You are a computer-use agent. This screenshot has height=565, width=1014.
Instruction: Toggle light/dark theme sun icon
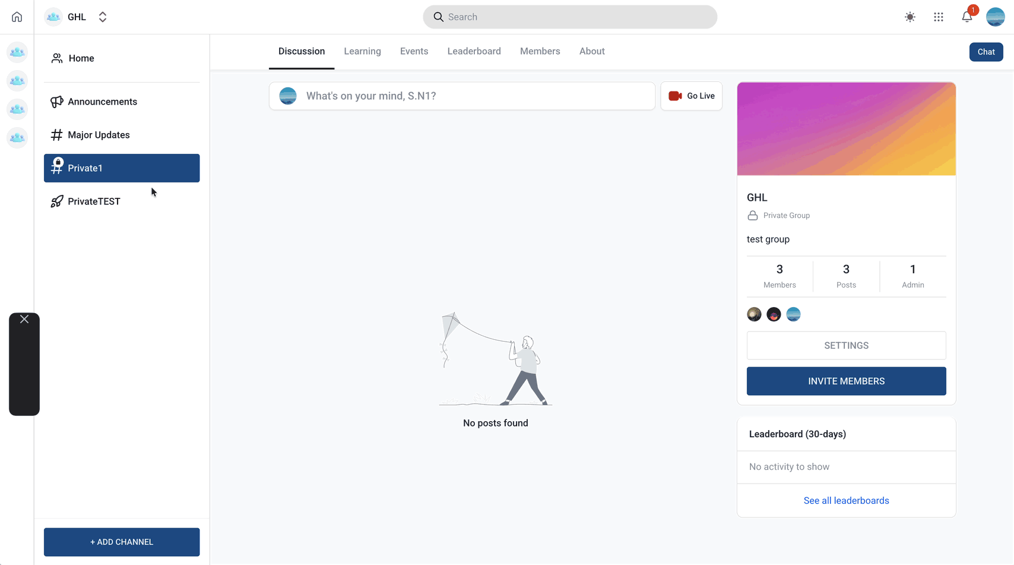click(910, 17)
